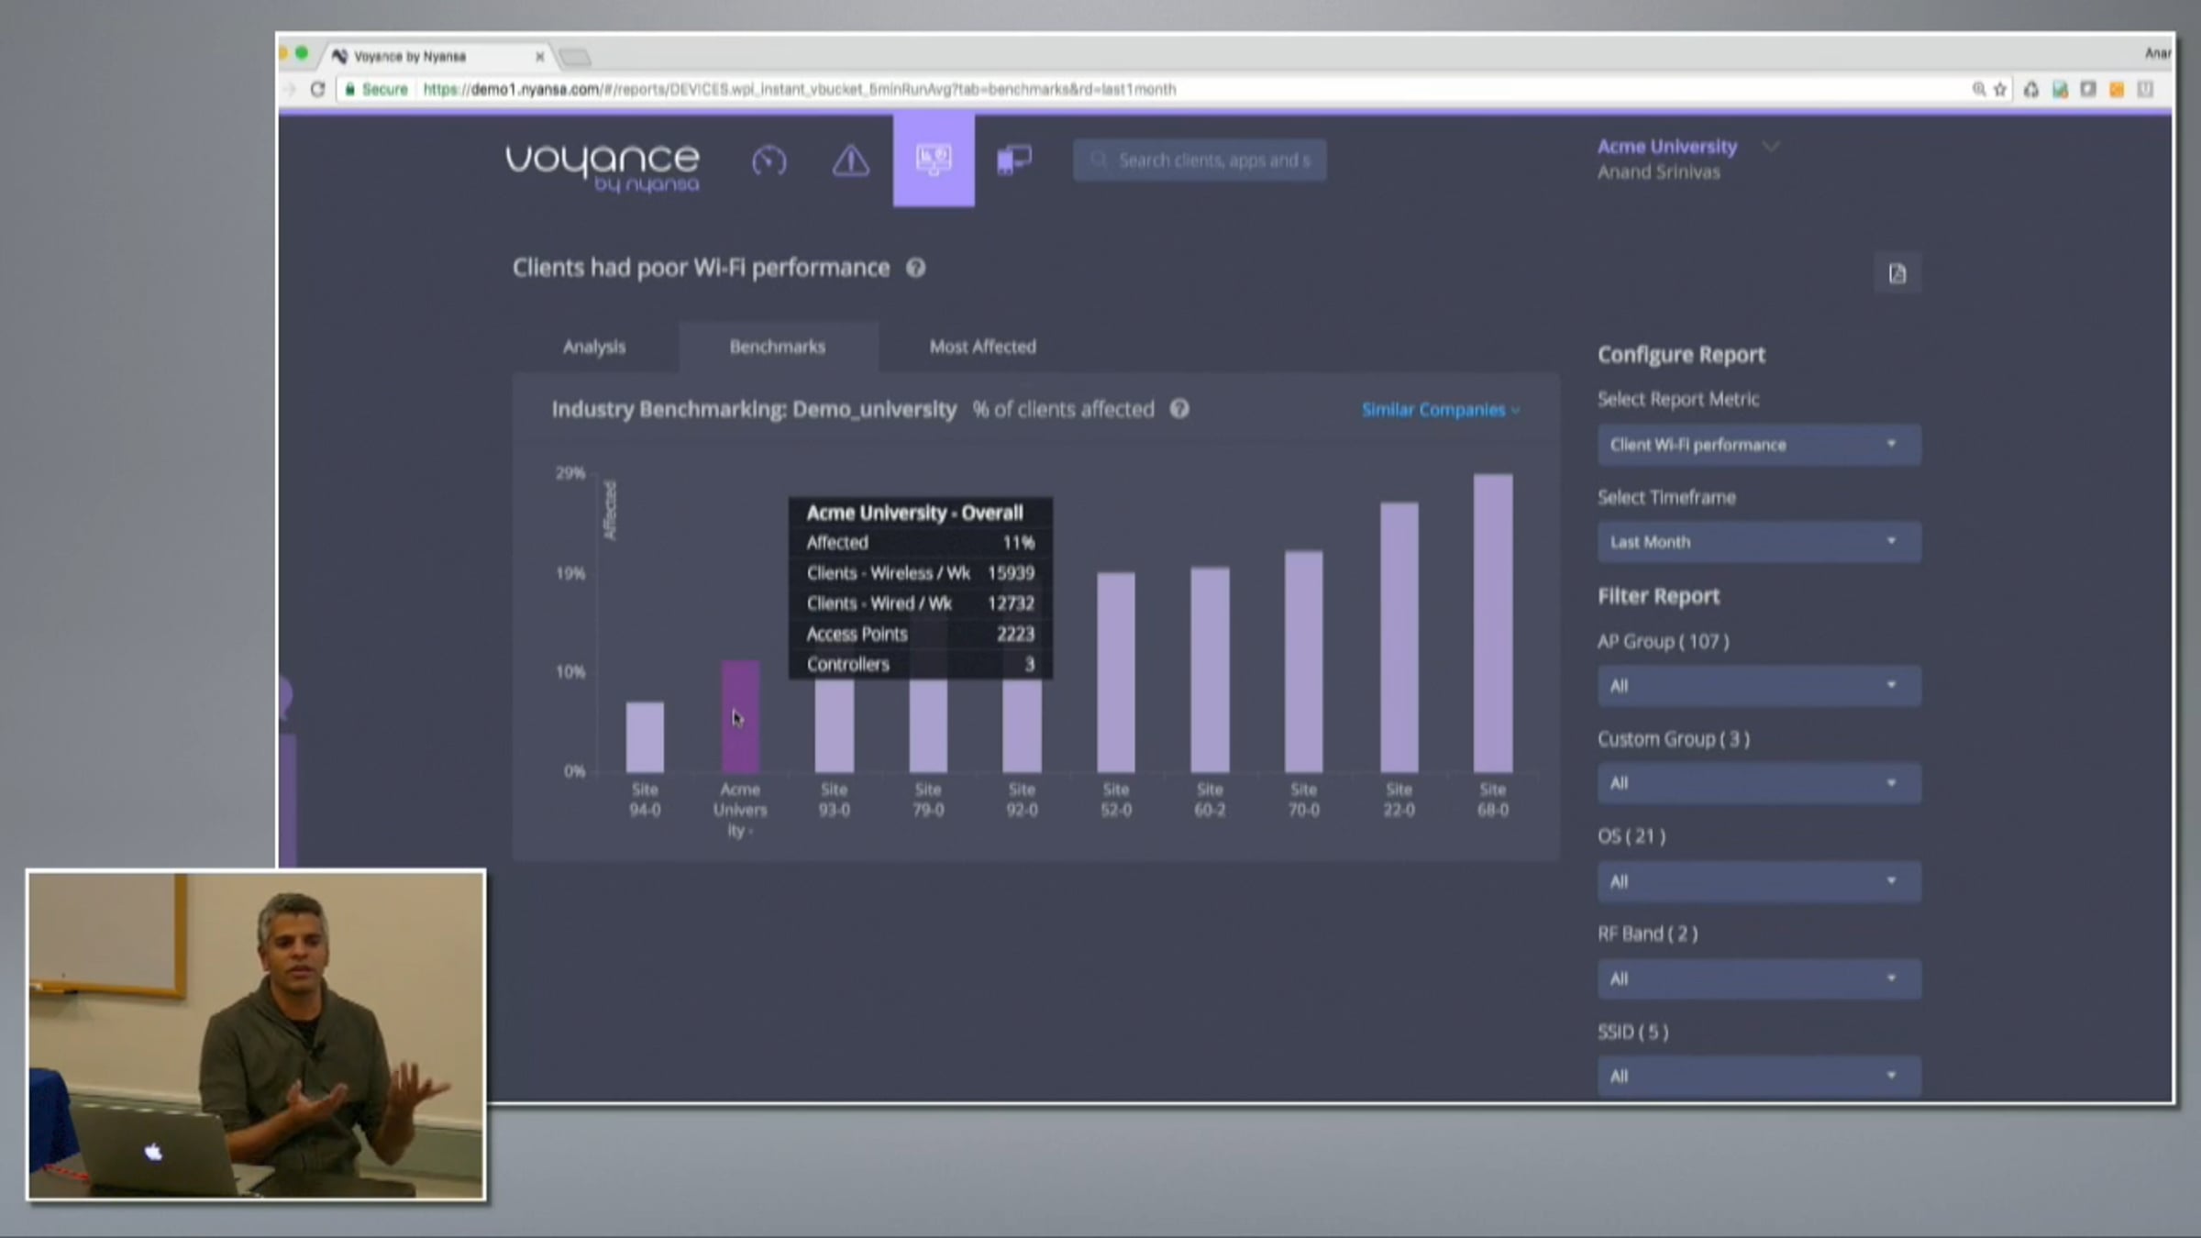Viewport: 2201px width, 1238px height.
Task: Export report using the PDF document icon
Action: 1897,273
